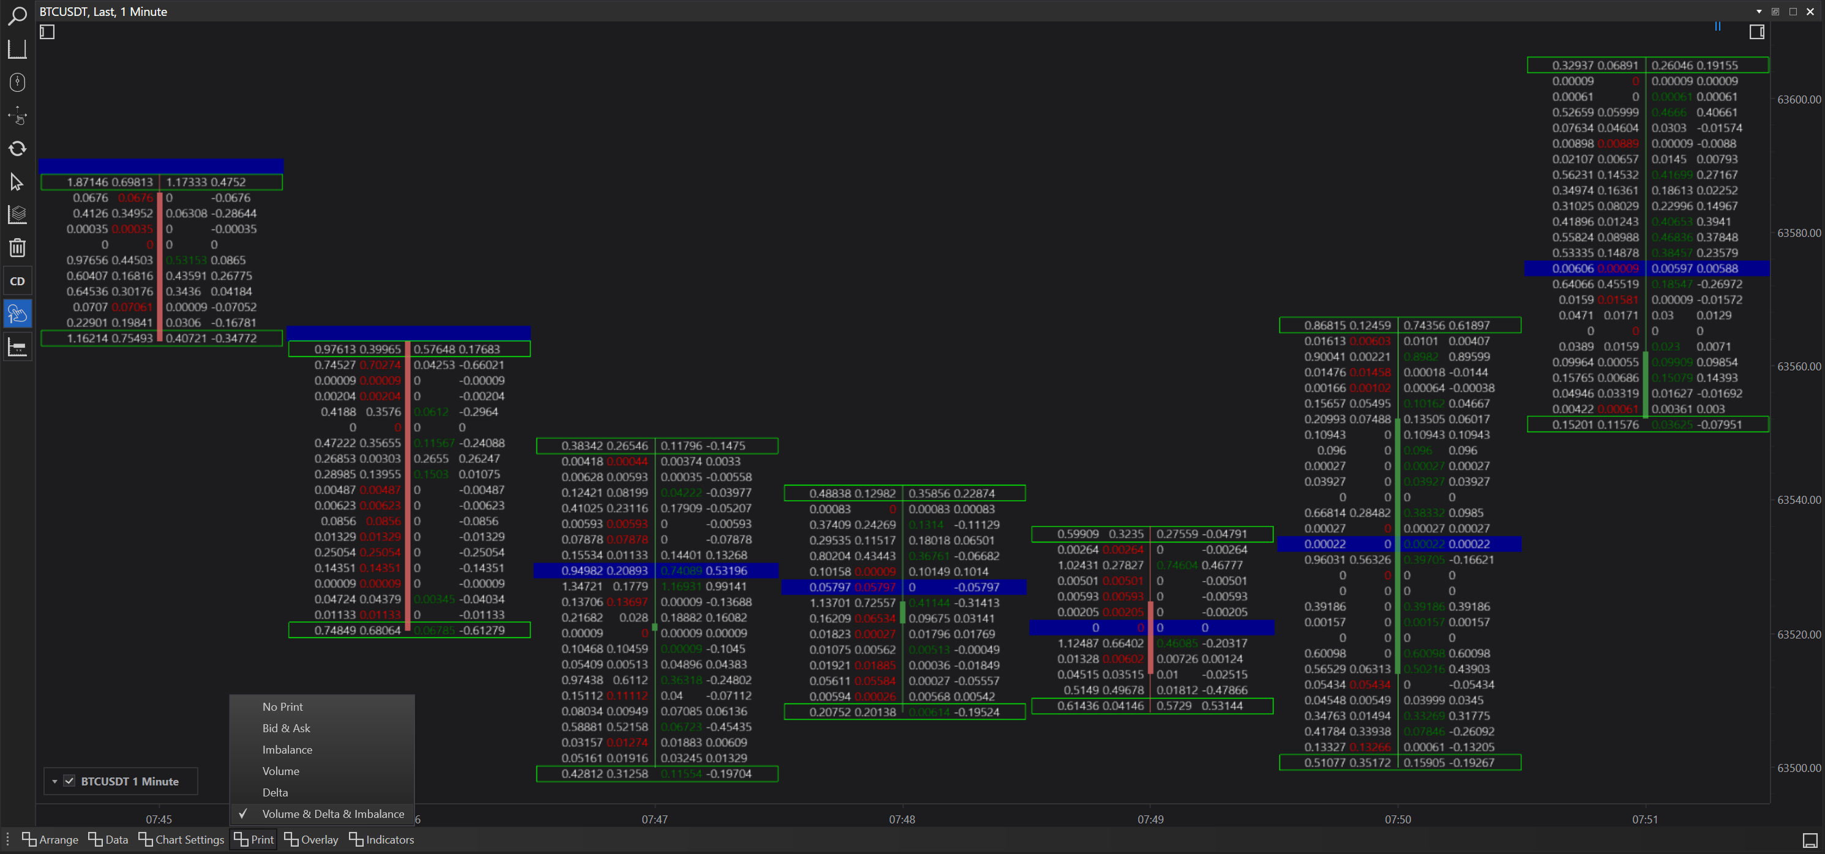Select Bid & Ask print option

tap(287, 728)
